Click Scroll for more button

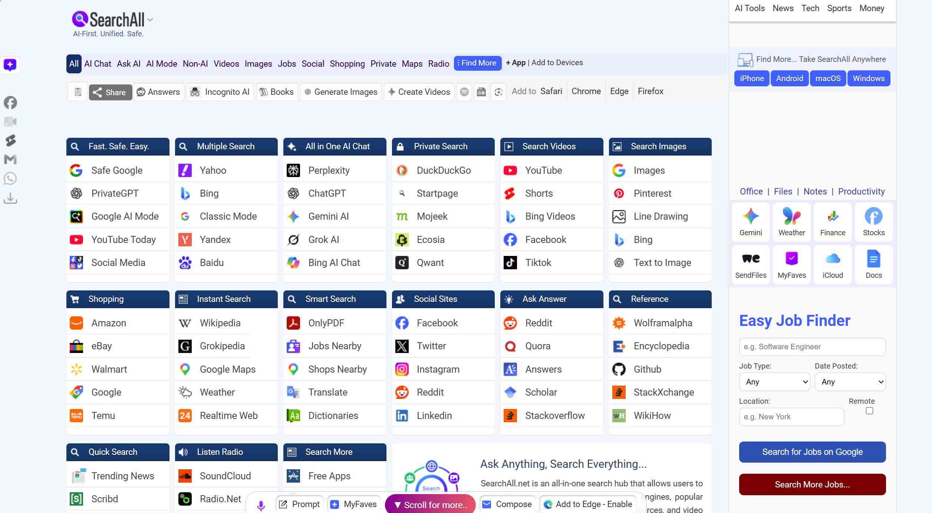pos(431,504)
